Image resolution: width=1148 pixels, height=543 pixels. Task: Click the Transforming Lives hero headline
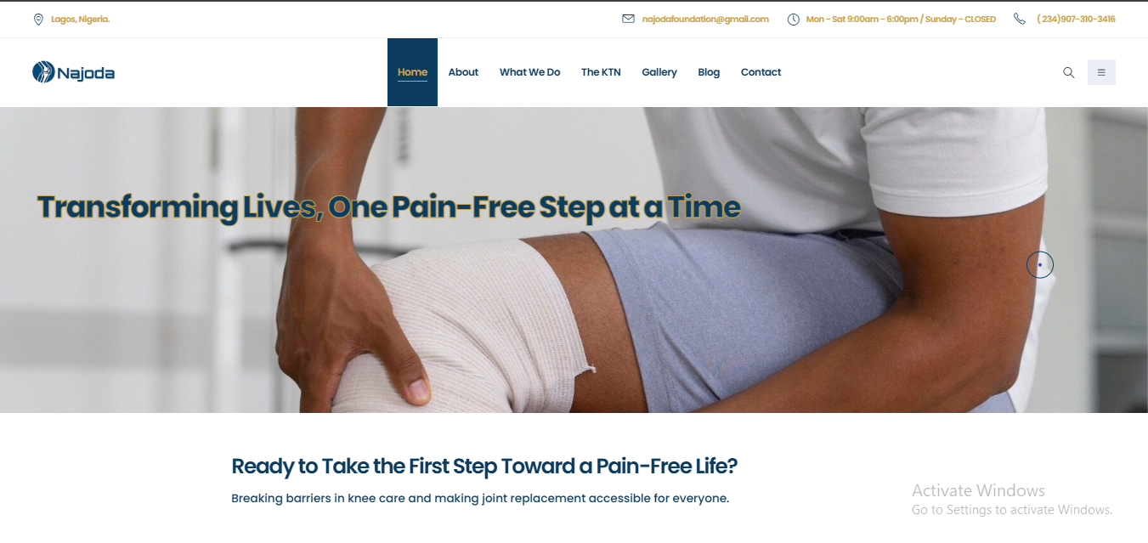[389, 207]
